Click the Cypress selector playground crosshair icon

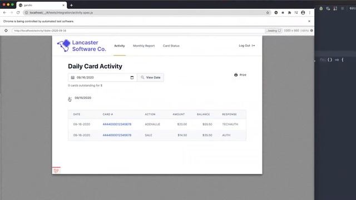6,31
